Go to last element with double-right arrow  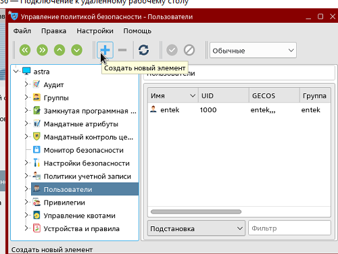click(x=42, y=50)
